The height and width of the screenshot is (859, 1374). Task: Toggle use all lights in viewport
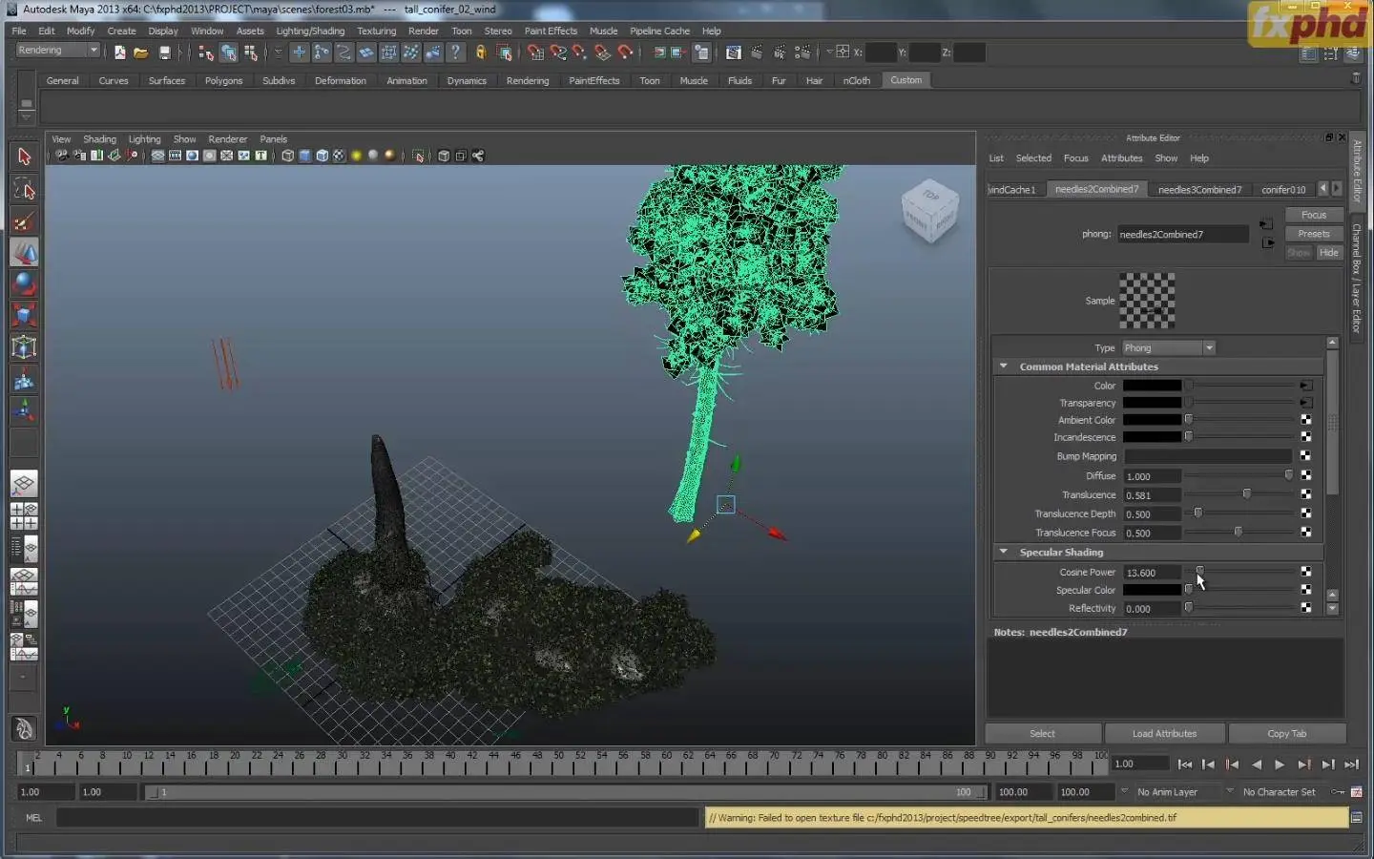356,156
